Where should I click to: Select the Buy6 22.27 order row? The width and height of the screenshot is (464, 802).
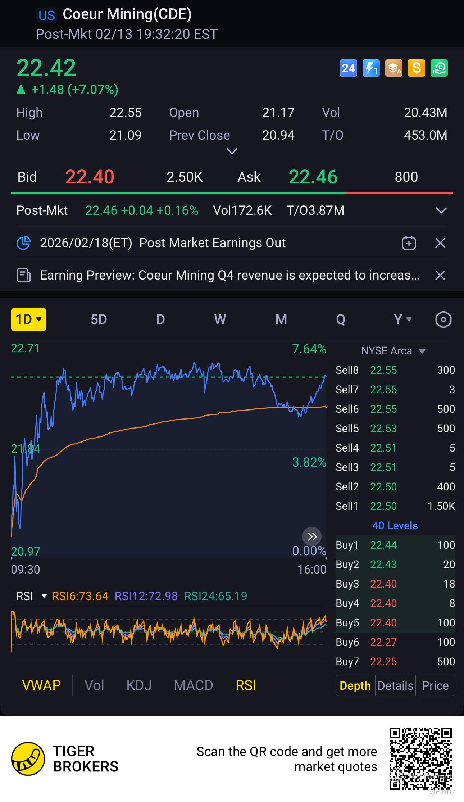395,642
